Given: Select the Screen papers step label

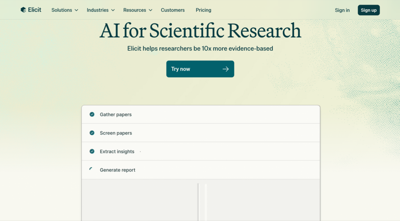Looking at the screenshot, I should [x=116, y=133].
